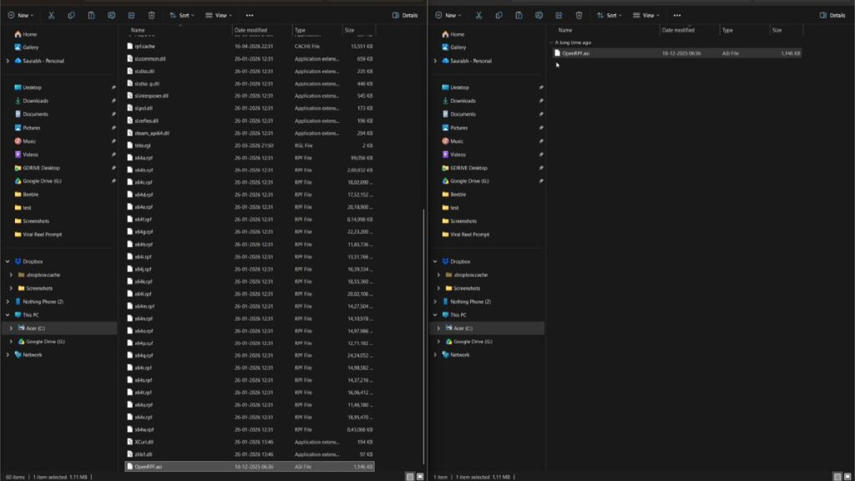Click Cut icon in the 60-items window toolbar
The image size is (855, 481).
coord(51,15)
